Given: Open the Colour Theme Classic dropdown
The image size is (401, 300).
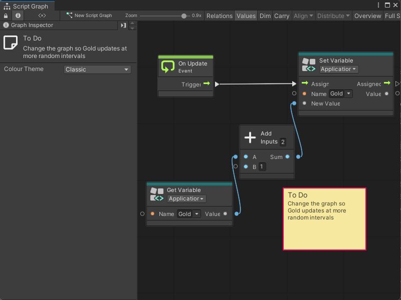Looking at the screenshot, I should (97, 69).
